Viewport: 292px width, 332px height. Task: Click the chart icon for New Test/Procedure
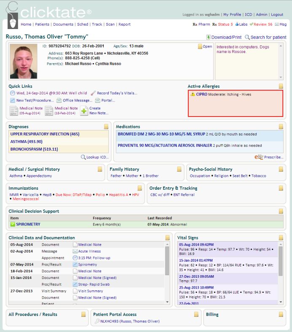tap(13, 101)
